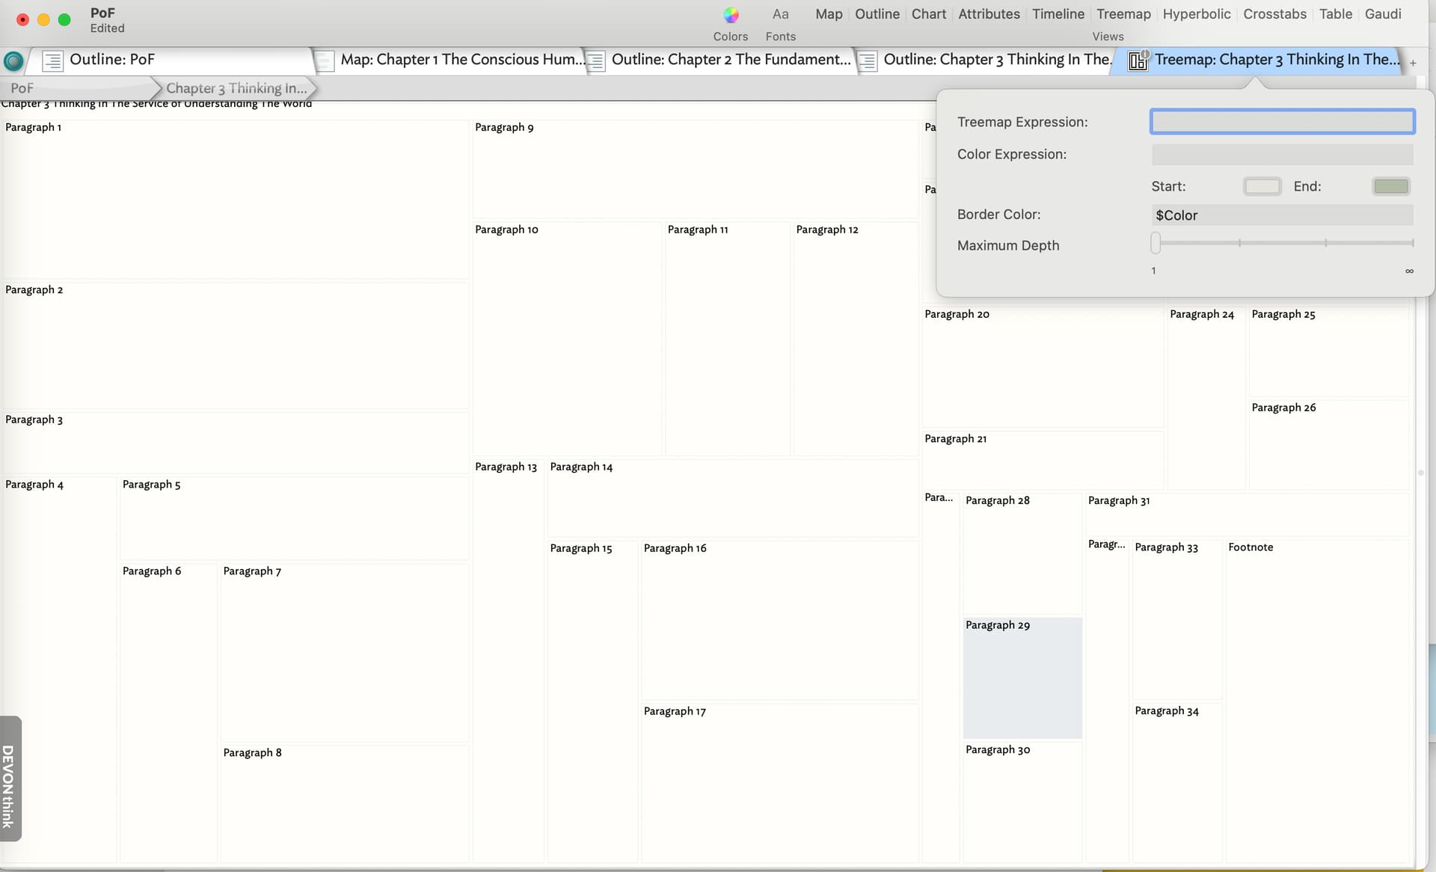The height and width of the screenshot is (872, 1436).
Task: Switch to Timeline view
Action: pos(1058,14)
